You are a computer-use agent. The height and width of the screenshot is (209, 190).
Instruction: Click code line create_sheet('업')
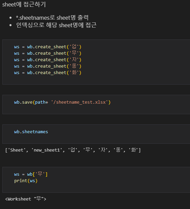[48, 47]
